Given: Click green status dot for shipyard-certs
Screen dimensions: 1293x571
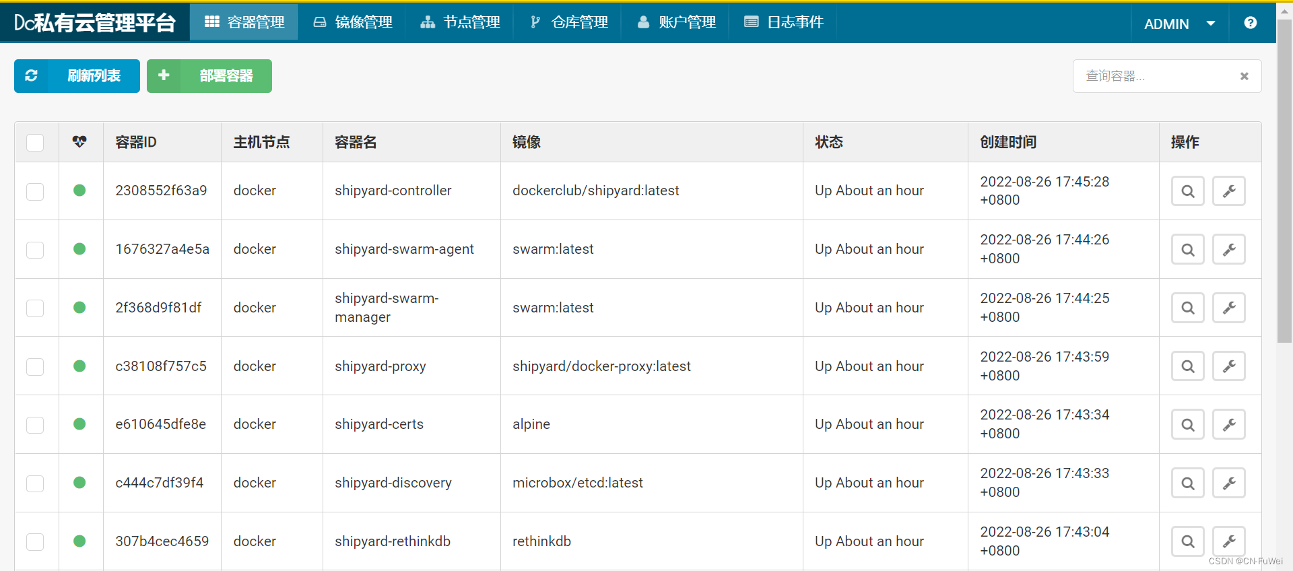Looking at the screenshot, I should (79, 424).
